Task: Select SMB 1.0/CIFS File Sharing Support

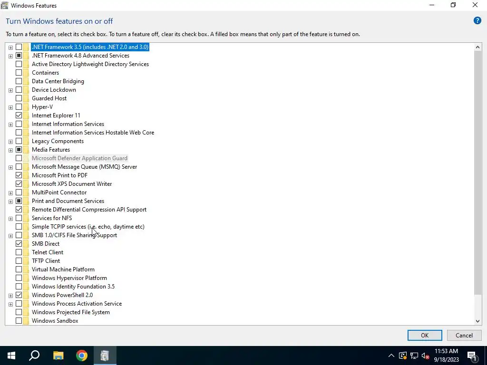Action: (74, 235)
